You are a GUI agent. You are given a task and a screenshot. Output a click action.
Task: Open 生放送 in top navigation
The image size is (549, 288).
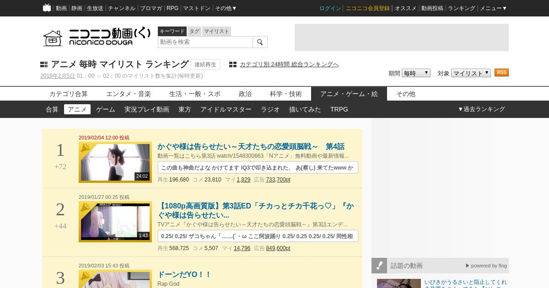click(95, 8)
